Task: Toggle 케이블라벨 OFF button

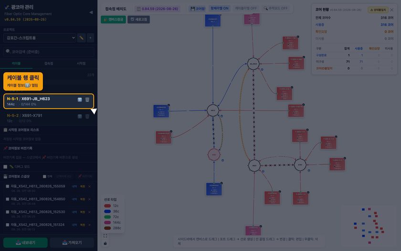Action: click(x=246, y=9)
